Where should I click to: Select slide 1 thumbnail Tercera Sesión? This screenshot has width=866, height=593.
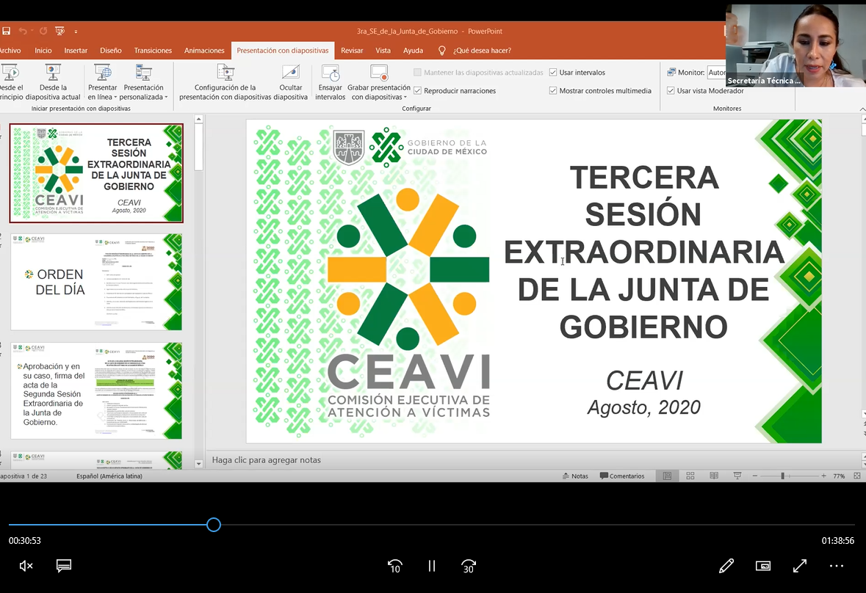[x=96, y=173]
